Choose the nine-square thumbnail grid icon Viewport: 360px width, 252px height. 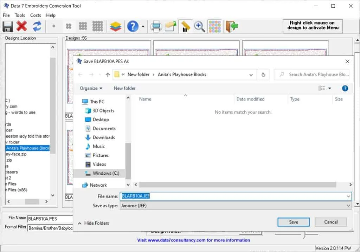[83, 26]
